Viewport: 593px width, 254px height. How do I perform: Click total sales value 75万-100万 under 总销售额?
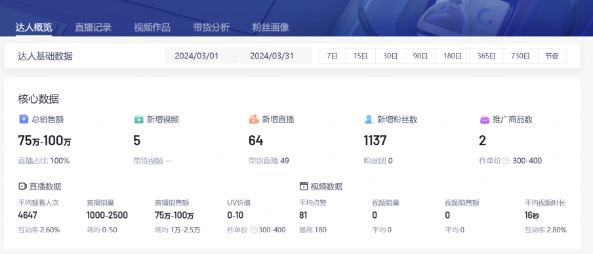click(45, 141)
